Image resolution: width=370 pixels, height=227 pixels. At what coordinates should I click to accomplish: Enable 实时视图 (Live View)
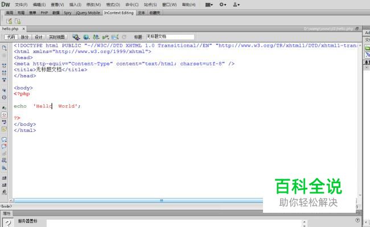tap(56, 37)
